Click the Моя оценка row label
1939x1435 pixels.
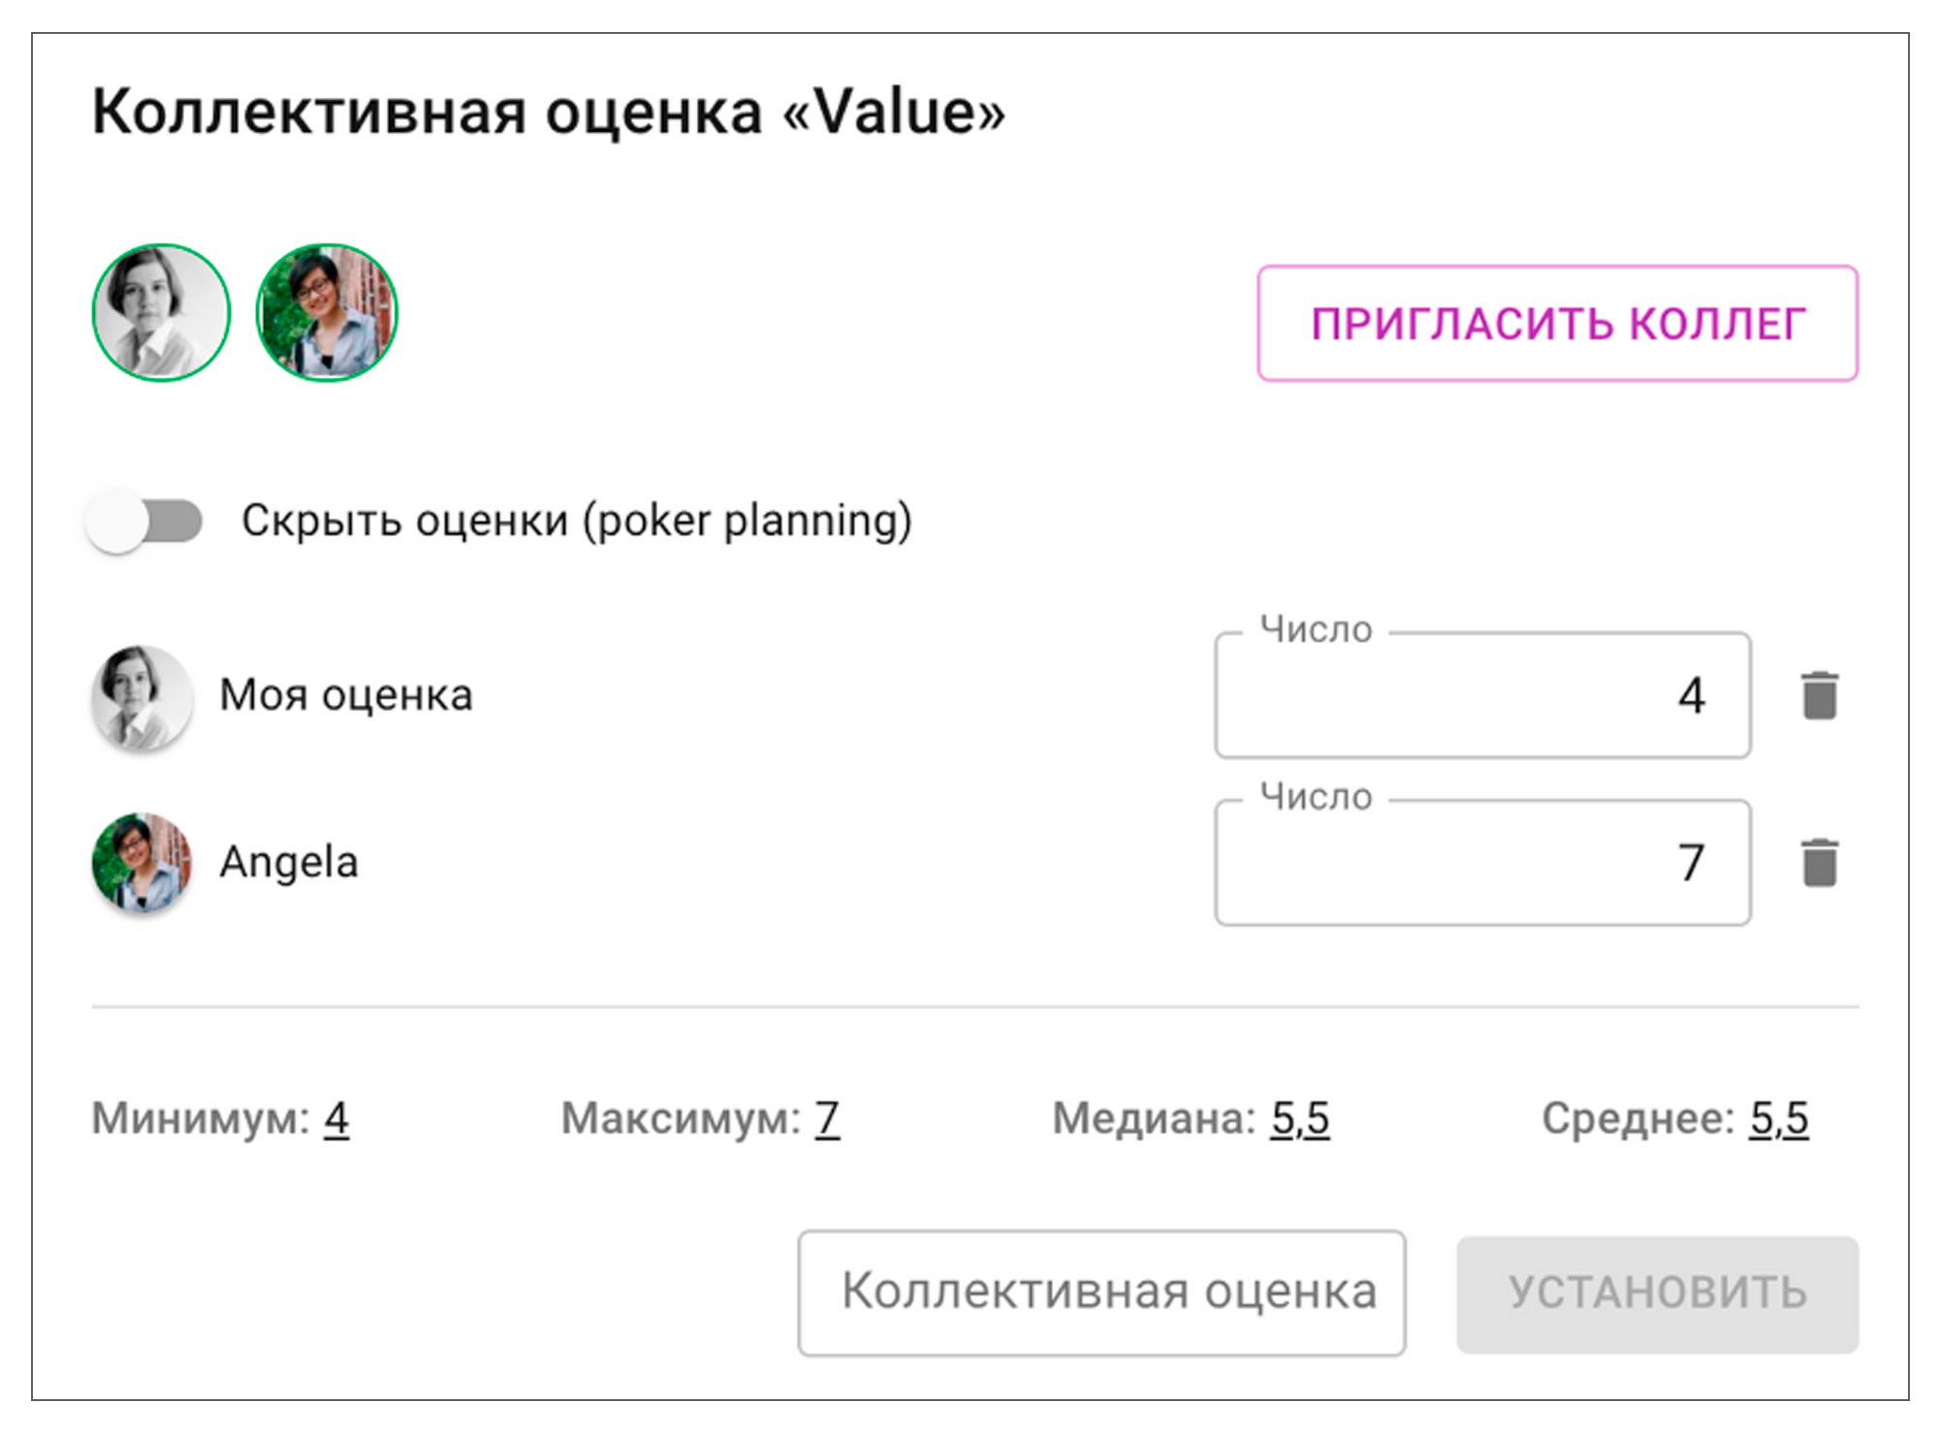[346, 696]
